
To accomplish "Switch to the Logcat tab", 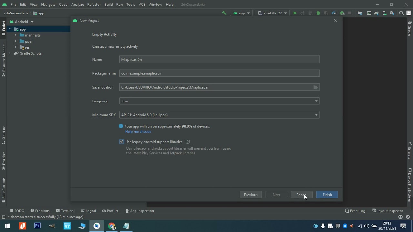I will (88, 211).
